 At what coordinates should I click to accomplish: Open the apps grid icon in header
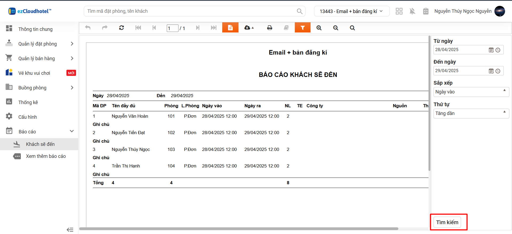click(x=399, y=11)
